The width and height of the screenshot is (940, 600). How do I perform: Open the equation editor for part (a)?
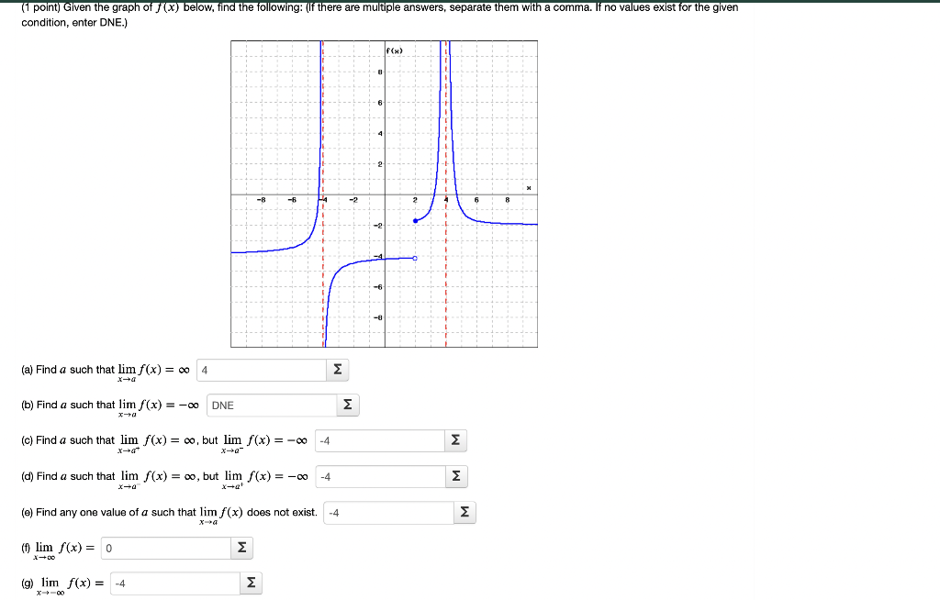pyautogui.click(x=337, y=369)
